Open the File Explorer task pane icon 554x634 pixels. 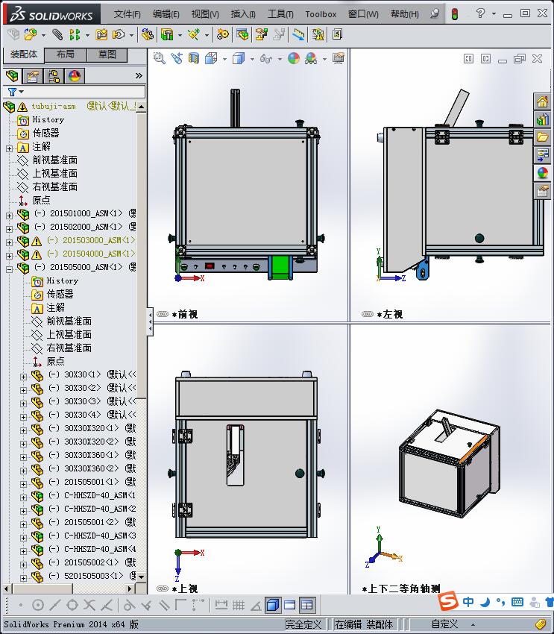click(542, 137)
